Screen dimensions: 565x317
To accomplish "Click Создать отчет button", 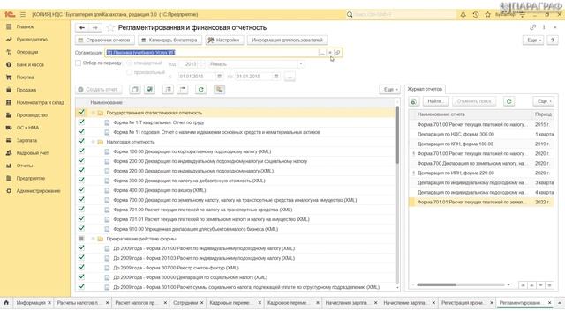I will point(99,90).
